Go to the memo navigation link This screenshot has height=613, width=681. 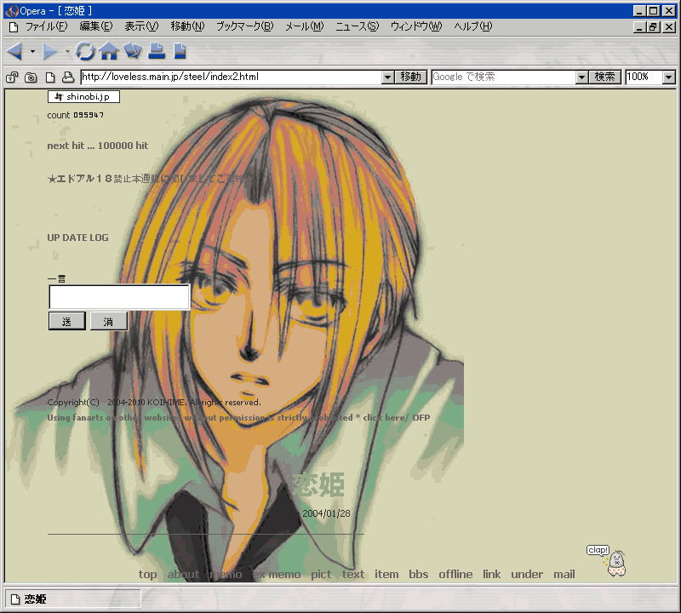tap(226, 575)
